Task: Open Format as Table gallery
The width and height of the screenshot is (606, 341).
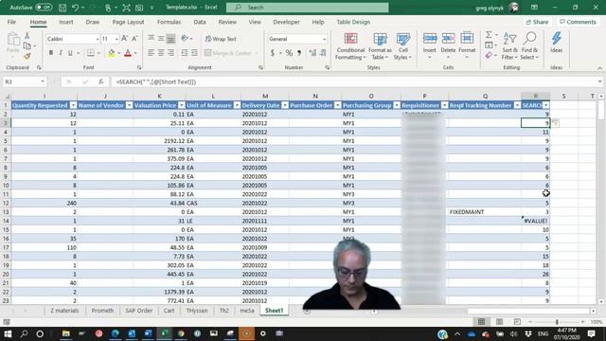Action: (x=380, y=46)
